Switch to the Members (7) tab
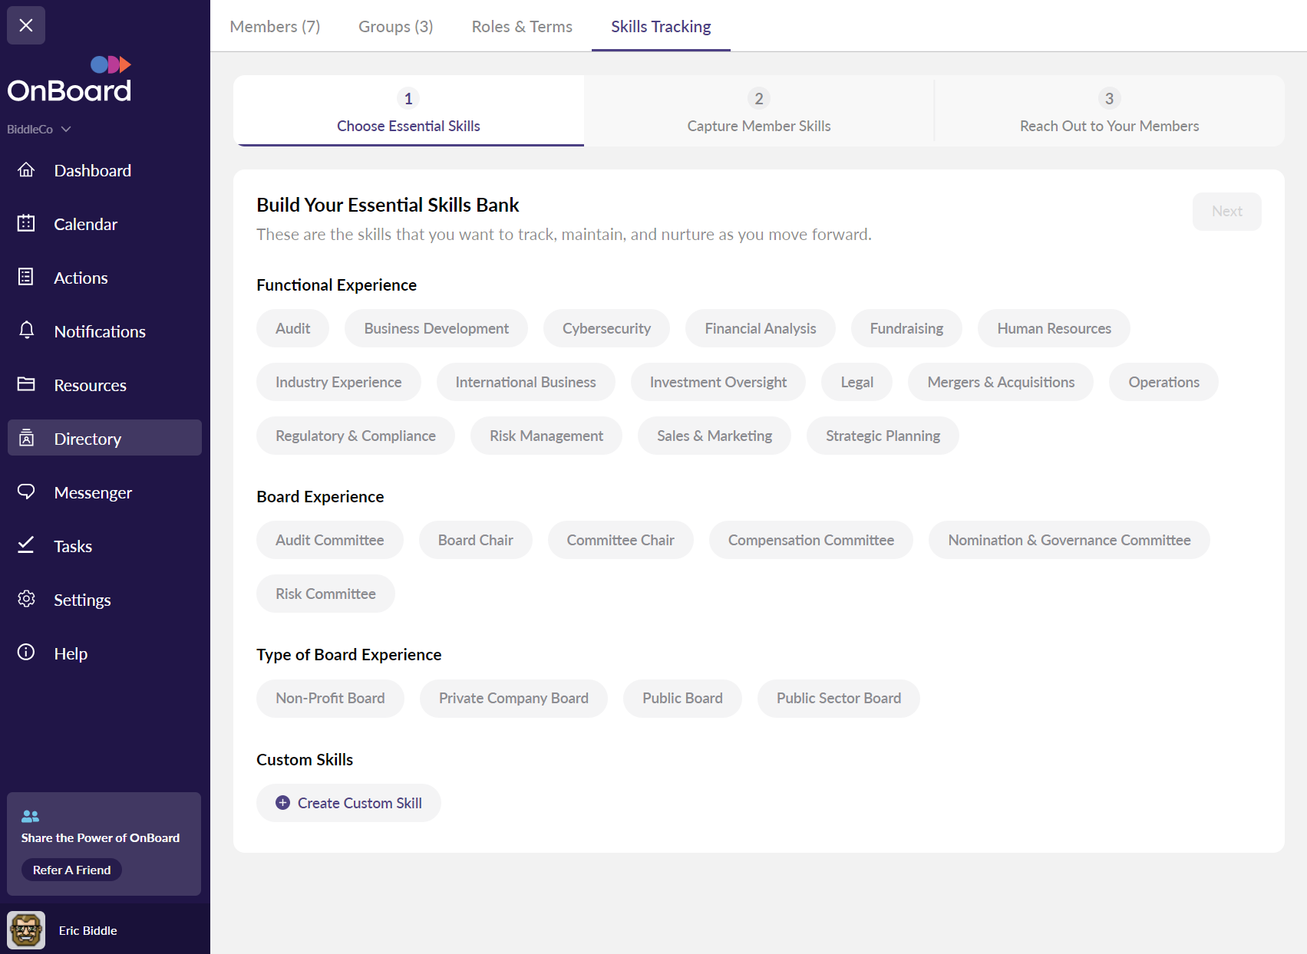Viewport: 1307px width, 954px height. click(x=275, y=26)
